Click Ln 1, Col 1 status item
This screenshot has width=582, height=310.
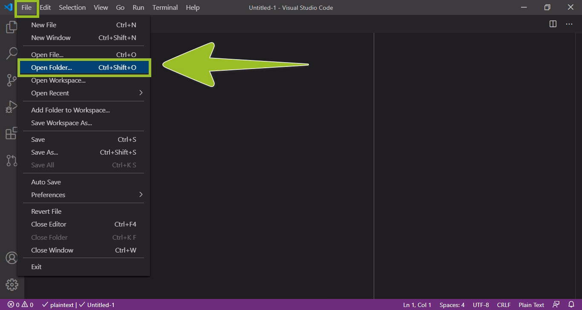tap(417, 304)
